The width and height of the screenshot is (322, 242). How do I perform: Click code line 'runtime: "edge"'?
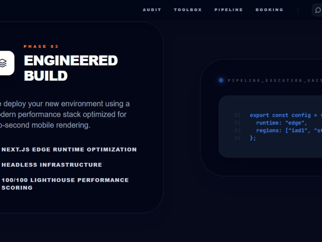tap(281, 123)
